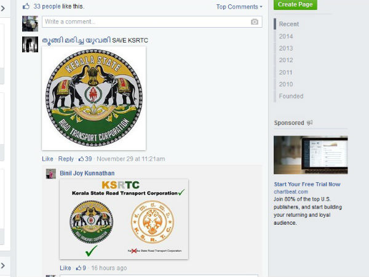Jump to 2011 in the timeline

[286, 73]
